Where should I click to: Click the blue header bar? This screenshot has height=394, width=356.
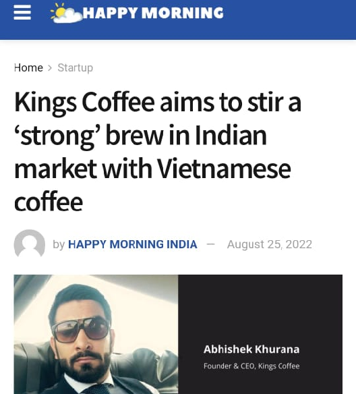(x=178, y=20)
